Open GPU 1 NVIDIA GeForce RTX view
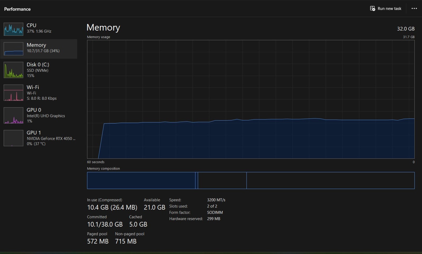The height and width of the screenshot is (254, 422). pos(39,138)
